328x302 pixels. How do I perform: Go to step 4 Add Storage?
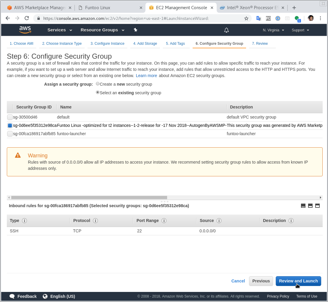145,44
